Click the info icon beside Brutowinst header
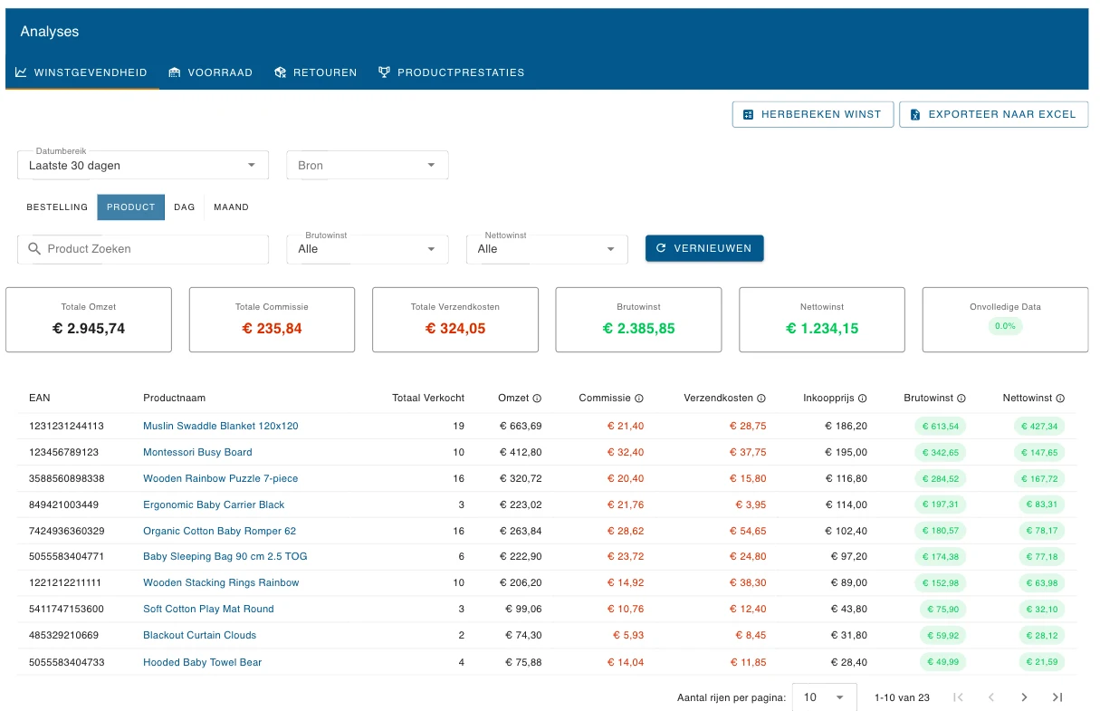1100x711 pixels. 961,399
